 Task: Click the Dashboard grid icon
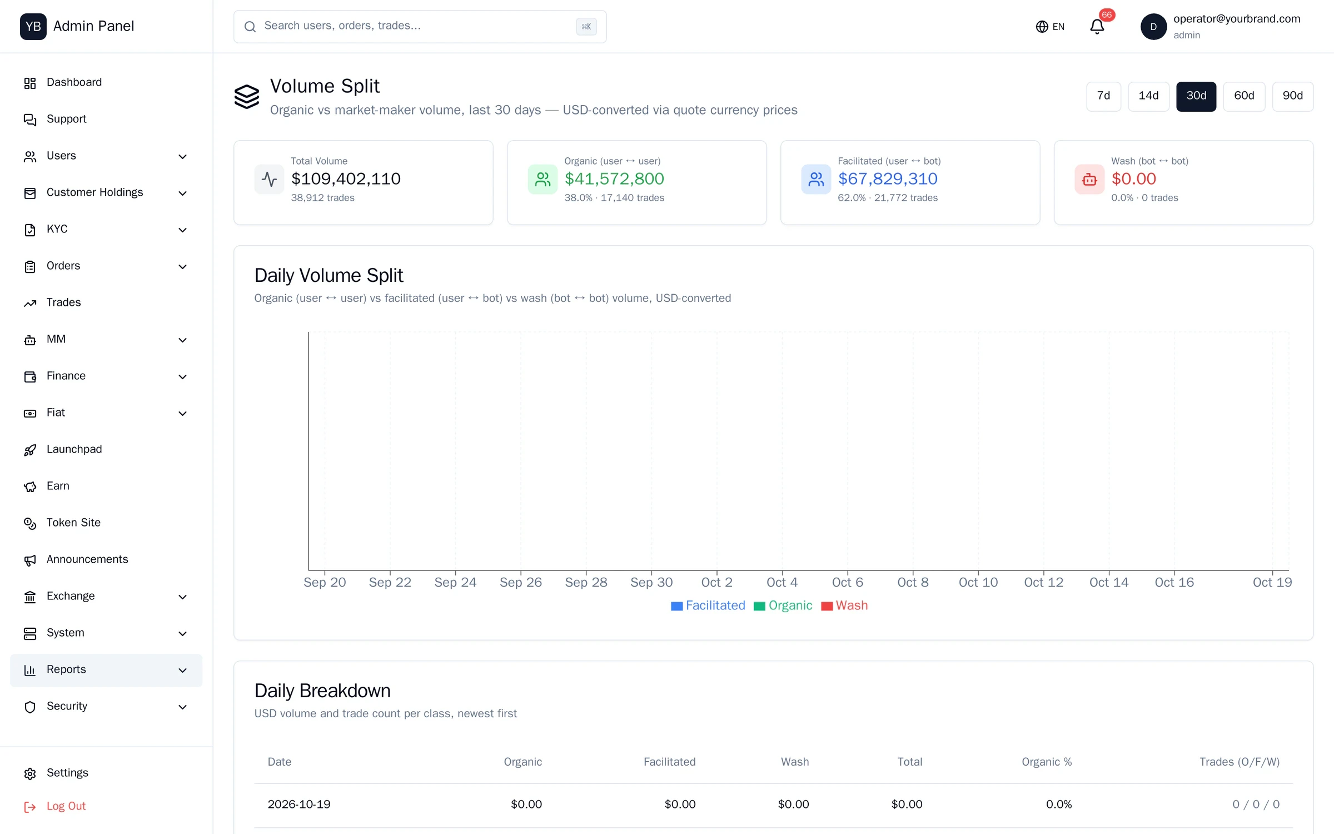pyautogui.click(x=30, y=83)
